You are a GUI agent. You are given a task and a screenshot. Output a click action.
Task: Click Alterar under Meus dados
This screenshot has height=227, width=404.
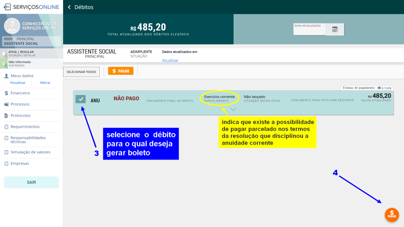45,83
